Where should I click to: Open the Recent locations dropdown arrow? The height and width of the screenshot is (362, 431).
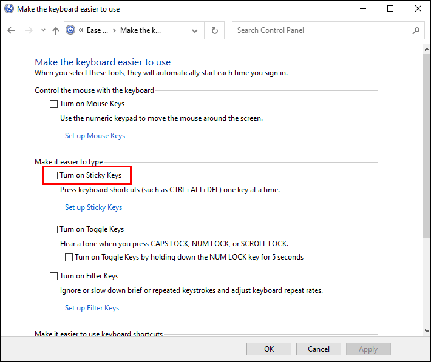[x=43, y=30]
